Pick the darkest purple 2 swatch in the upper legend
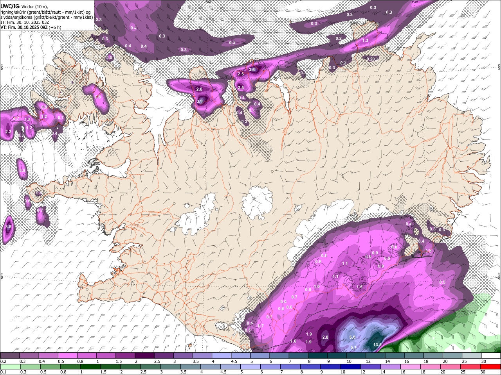The width and height of the screenshot is (501, 375). pyautogui.click(x=144, y=356)
